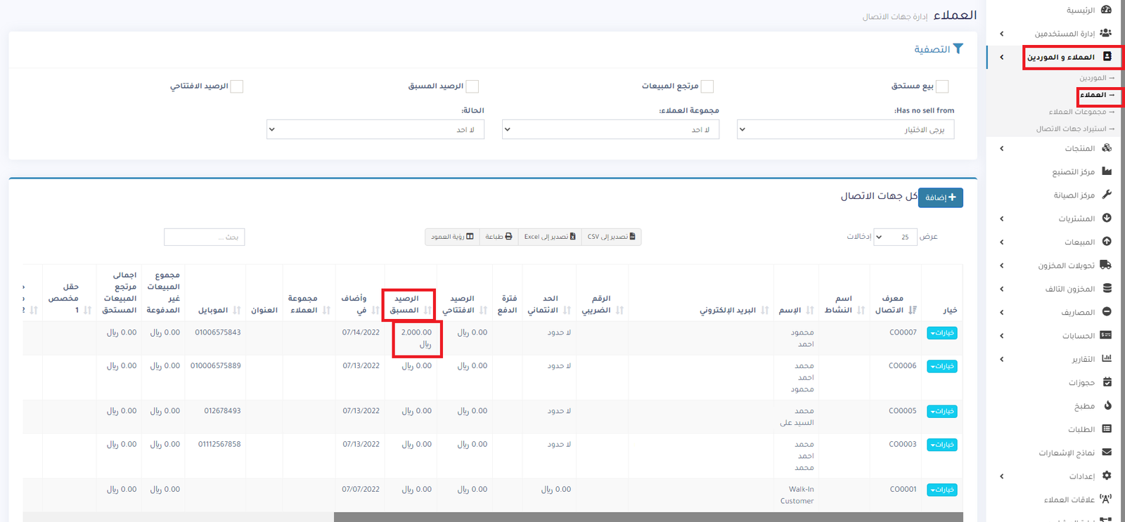Click the user management people icon
The width and height of the screenshot is (1125, 522).
(x=1105, y=33)
